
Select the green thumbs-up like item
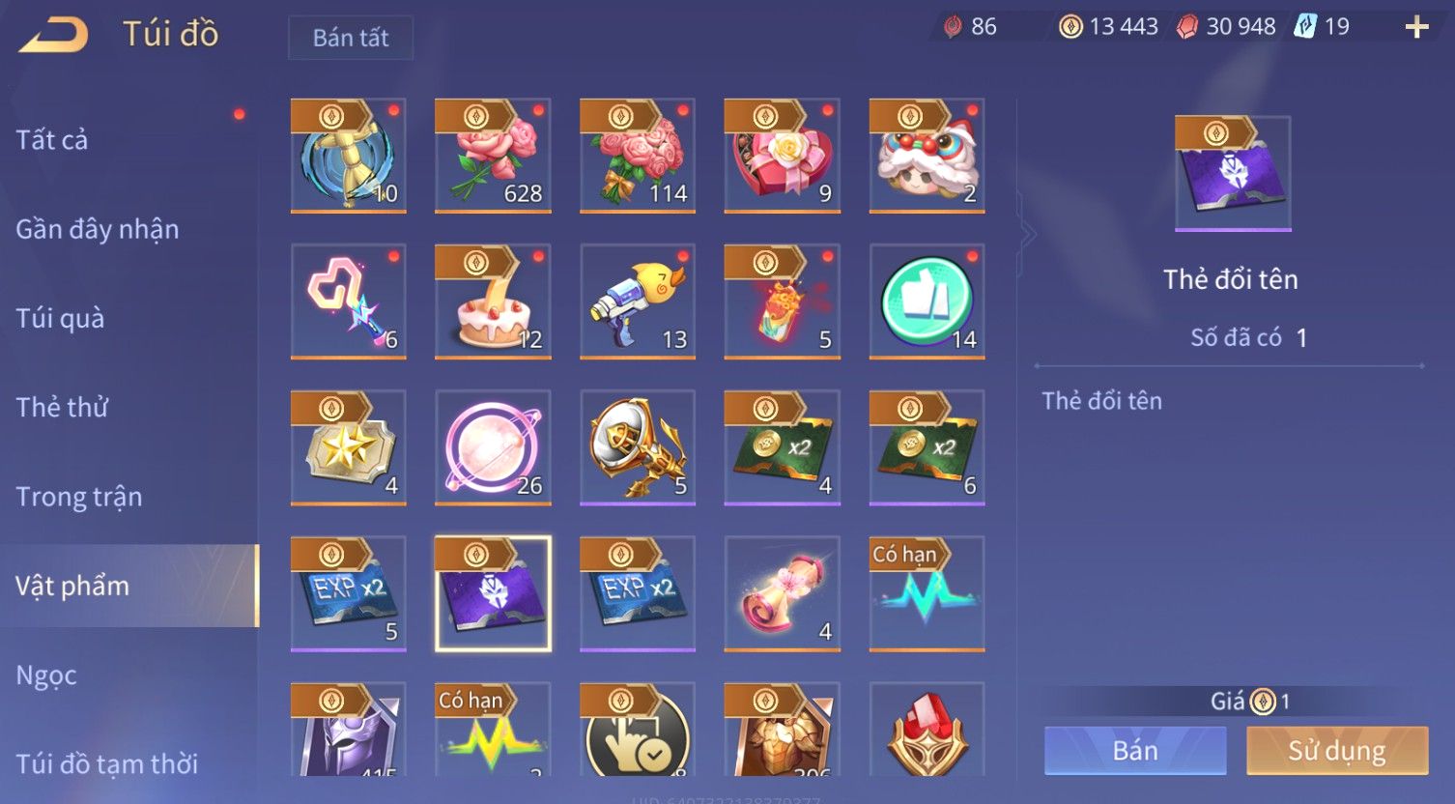point(927,301)
